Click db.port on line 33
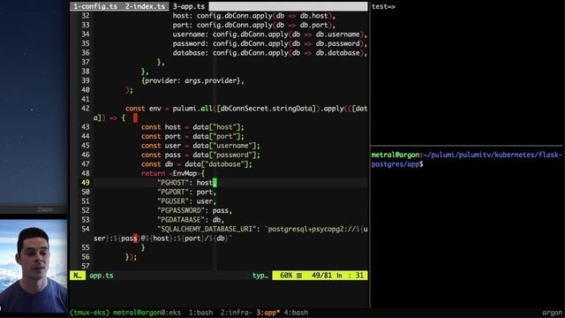 (314, 25)
